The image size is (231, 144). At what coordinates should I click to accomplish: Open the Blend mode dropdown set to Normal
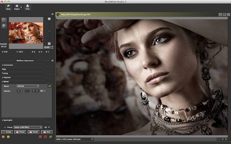28,86
